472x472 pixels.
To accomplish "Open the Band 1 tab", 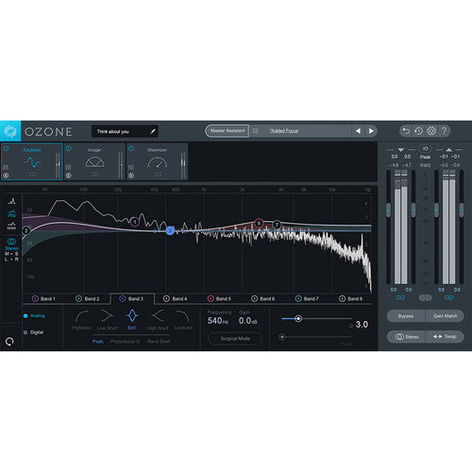I will [43, 298].
